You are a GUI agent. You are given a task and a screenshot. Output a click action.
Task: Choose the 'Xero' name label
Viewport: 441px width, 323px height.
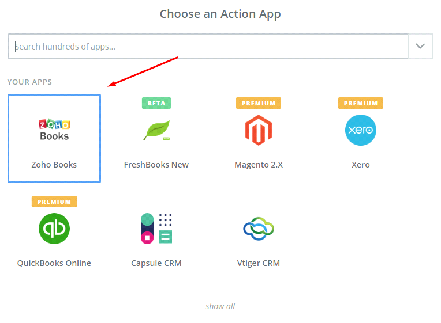coord(361,165)
